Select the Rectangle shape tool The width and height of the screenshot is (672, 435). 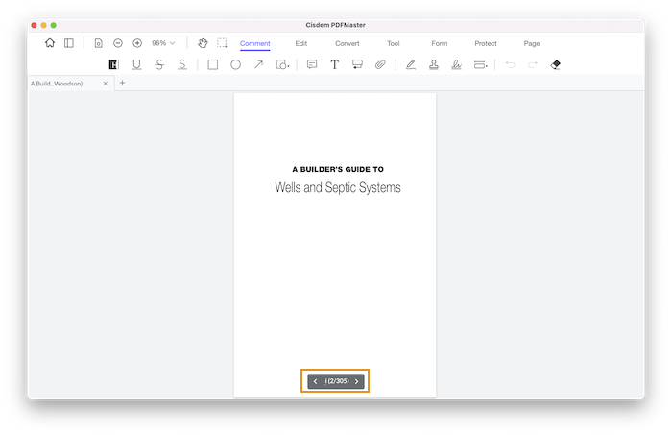pyautogui.click(x=212, y=64)
